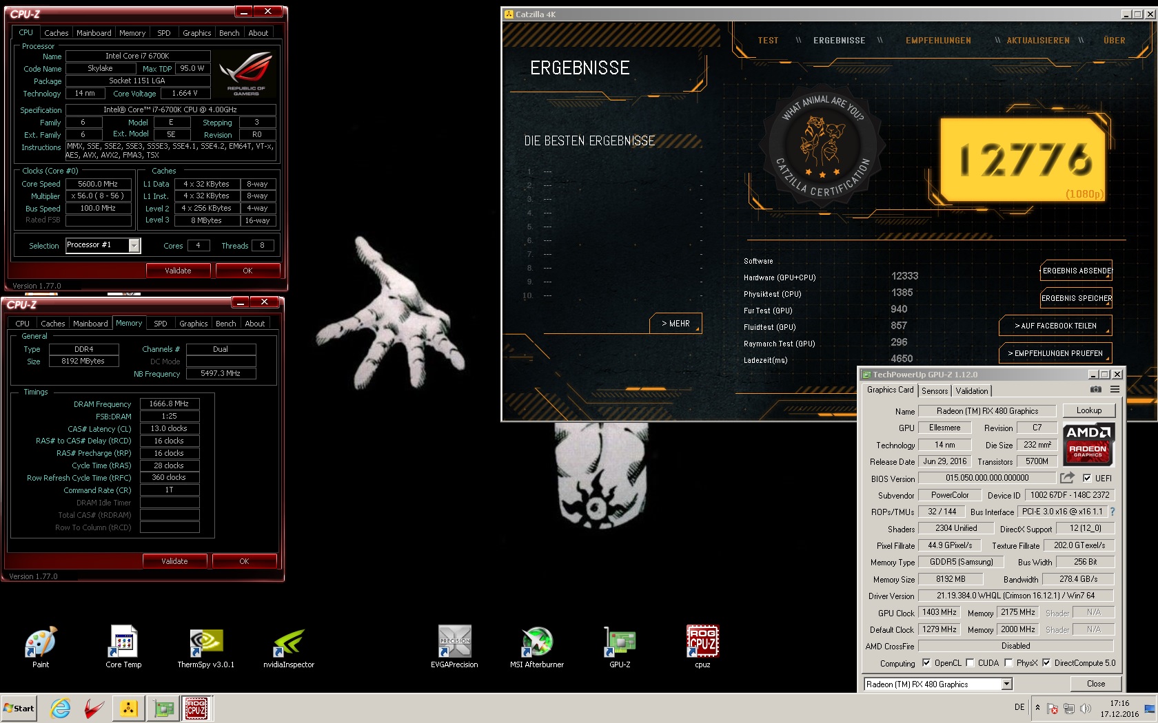The height and width of the screenshot is (723, 1158).
Task: Open the ThermSpy v3.0.1 desktop icon
Action: click(x=205, y=647)
